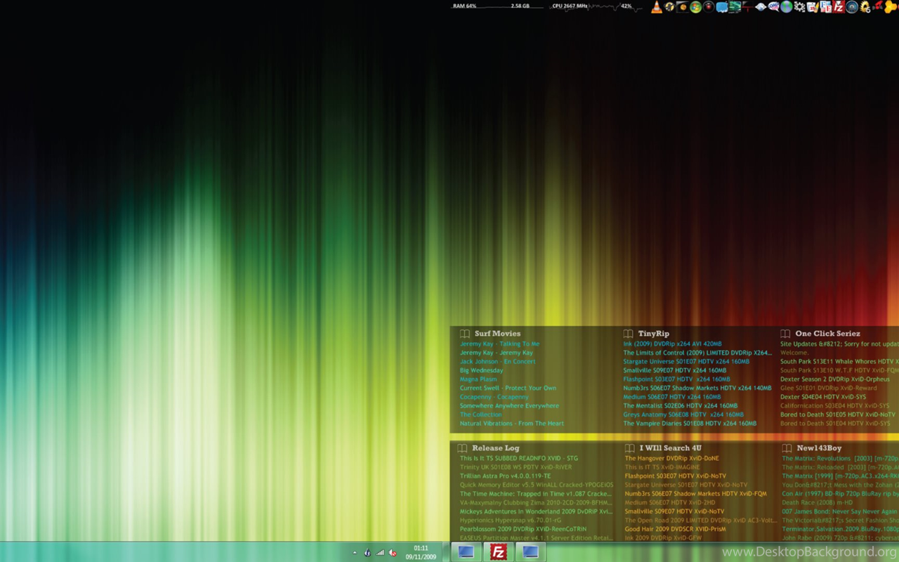899x562 pixels.
Task: Open the taskbar window button after FileZilla
Action: pos(530,551)
